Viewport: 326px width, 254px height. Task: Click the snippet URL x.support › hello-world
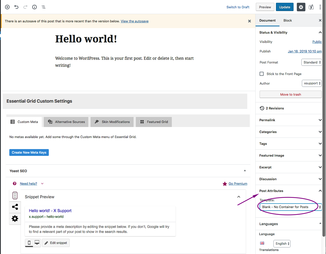click(x=46, y=217)
